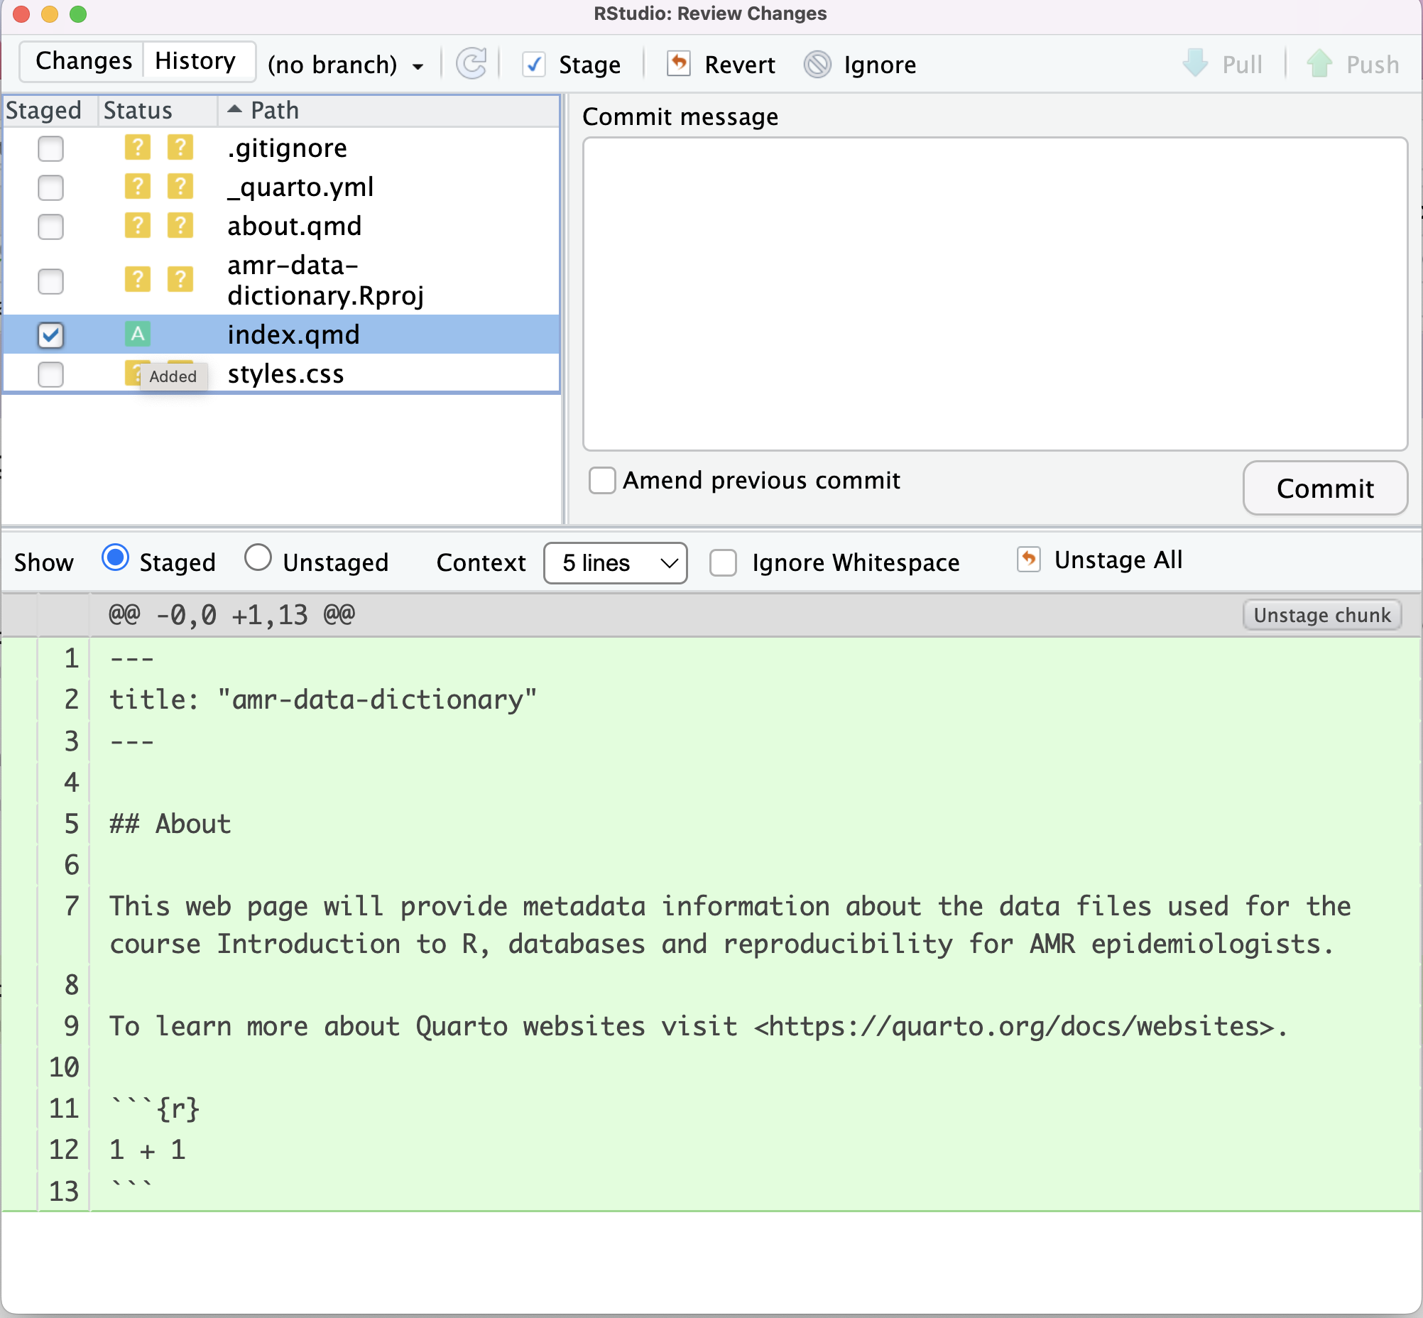Click the Unstage chunk button

click(x=1322, y=615)
